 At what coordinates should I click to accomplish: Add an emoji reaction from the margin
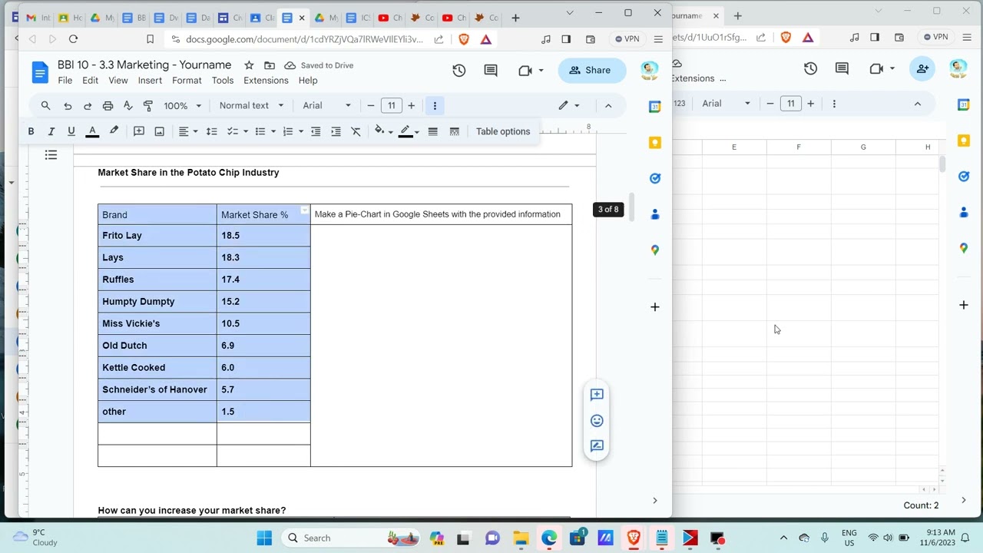click(x=597, y=420)
